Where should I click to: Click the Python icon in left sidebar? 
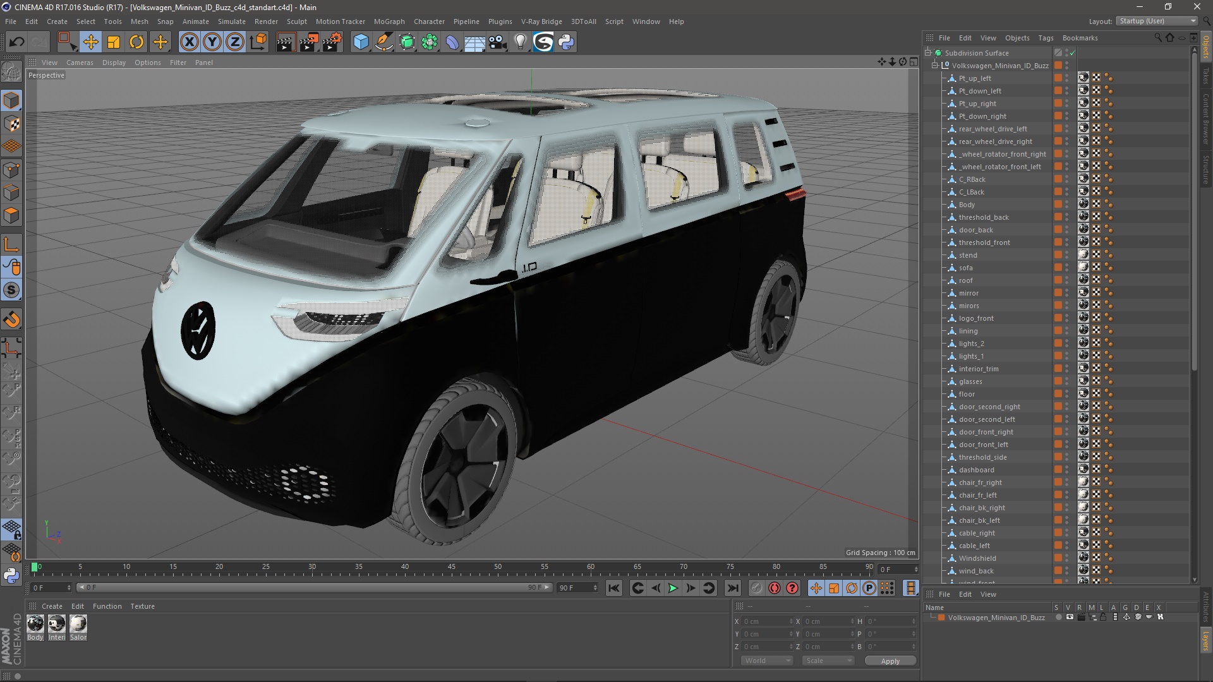pyautogui.click(x=11, y=575)
